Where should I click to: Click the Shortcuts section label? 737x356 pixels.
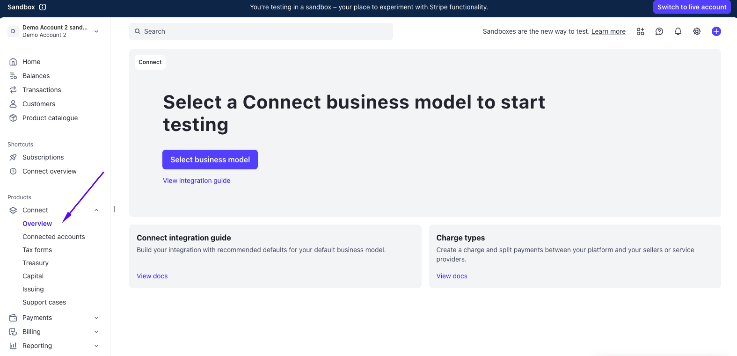click(20, 145)
